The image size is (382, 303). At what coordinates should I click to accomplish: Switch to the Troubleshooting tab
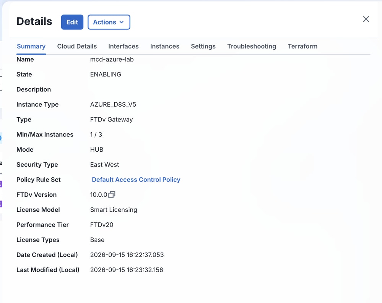tap(252, 46)
